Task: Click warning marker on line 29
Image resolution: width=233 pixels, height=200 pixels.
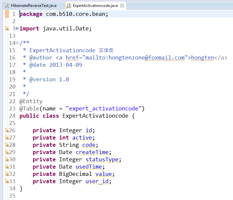Action: point(7,152)
